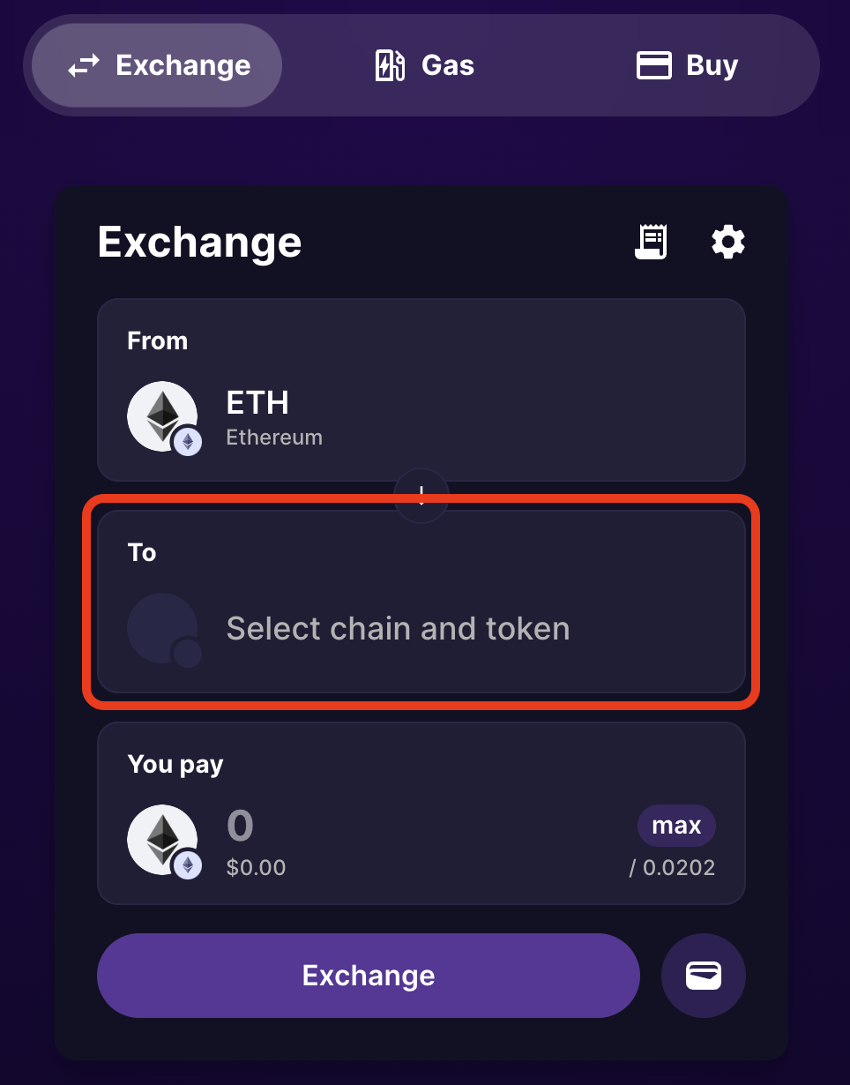Click the swap direction arrow between cards
The height and width of the screenshot is (1085, 850).
[421, 495]
